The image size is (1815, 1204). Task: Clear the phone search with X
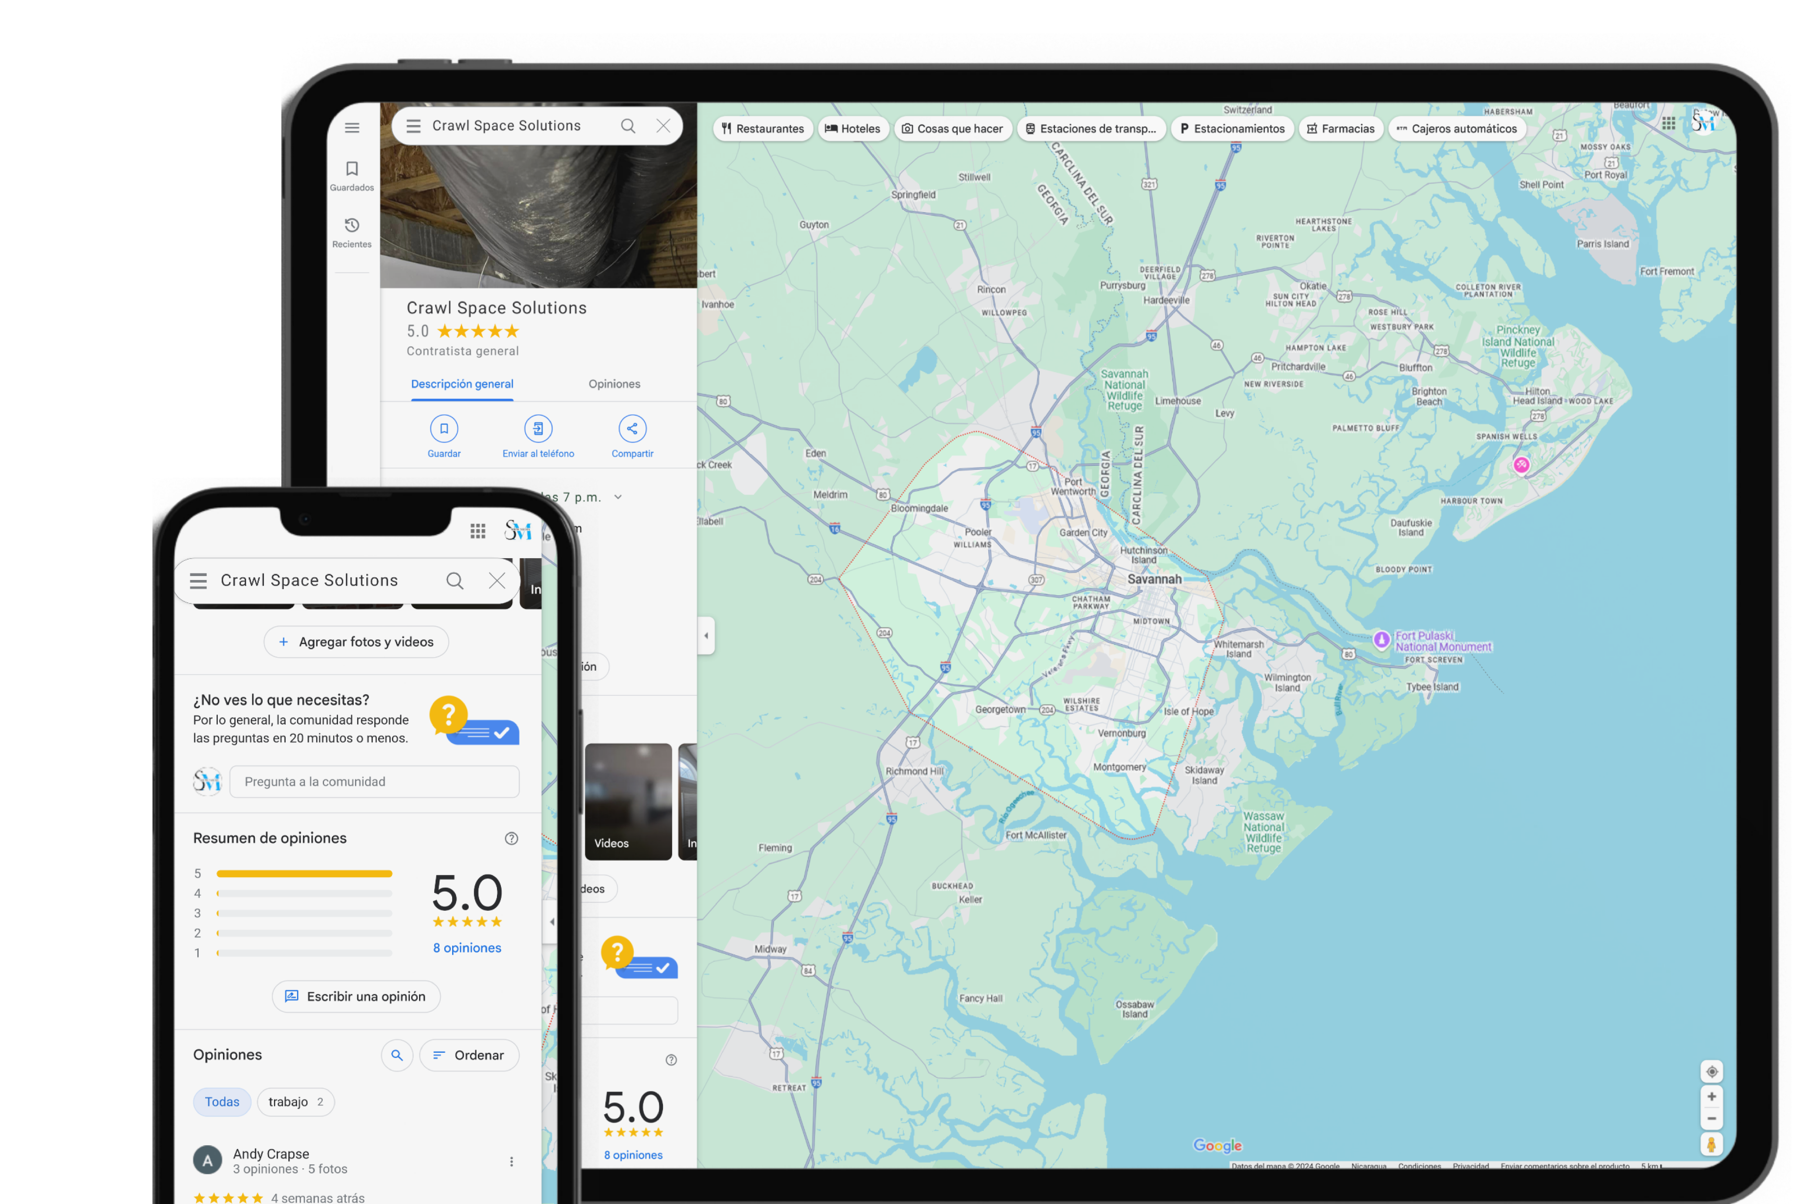click(x=497, y=580)
